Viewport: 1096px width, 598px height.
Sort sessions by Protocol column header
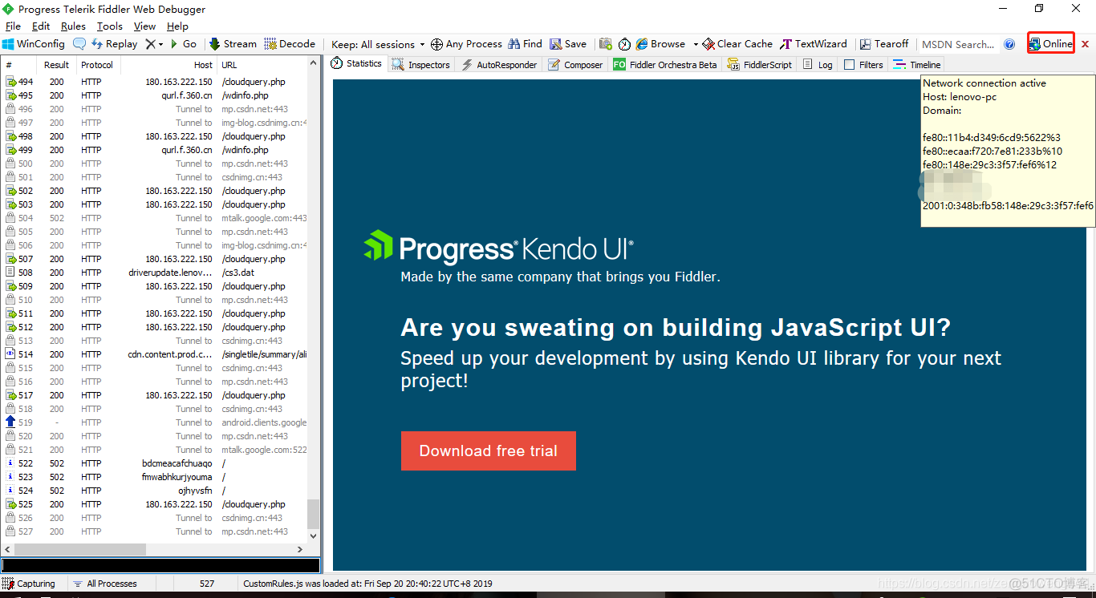(x=97, y=65)
